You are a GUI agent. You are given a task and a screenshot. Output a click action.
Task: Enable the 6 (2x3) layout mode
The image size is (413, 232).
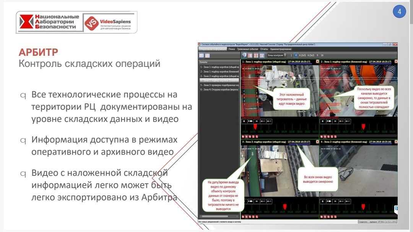[x=302, y=55]
